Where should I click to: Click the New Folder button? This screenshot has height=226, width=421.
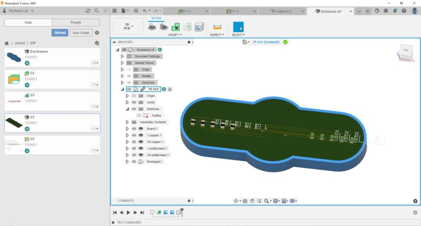(x=81, y=33)
